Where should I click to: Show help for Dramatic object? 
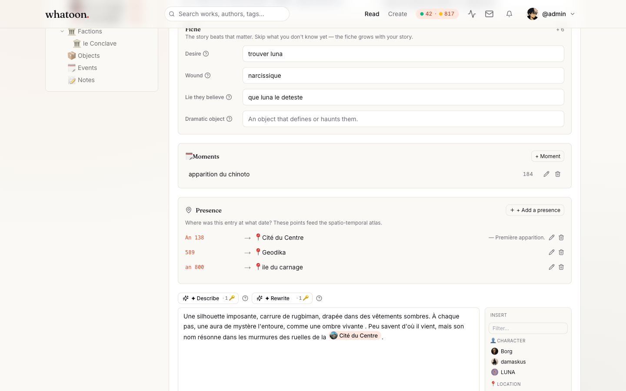click(230, 119)
